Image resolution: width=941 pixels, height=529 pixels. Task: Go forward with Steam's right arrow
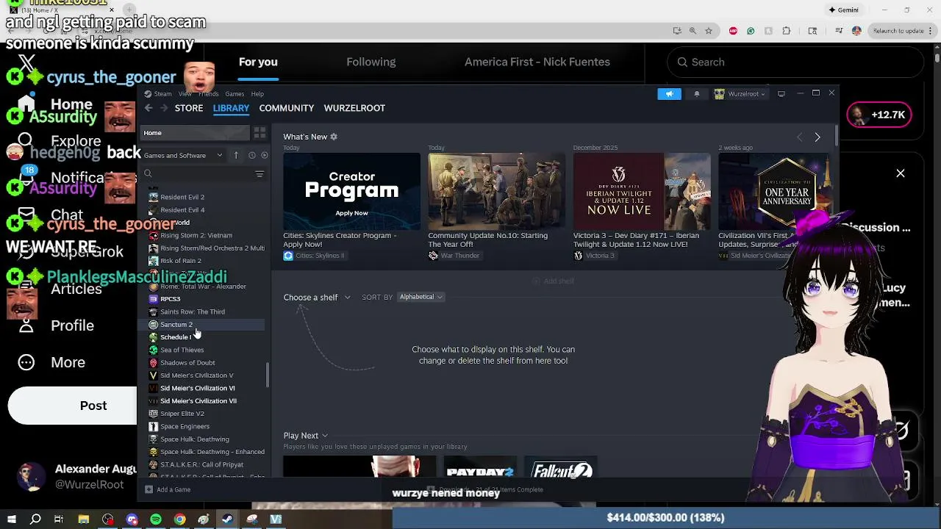pyautogui.click(x=162, y=108)
